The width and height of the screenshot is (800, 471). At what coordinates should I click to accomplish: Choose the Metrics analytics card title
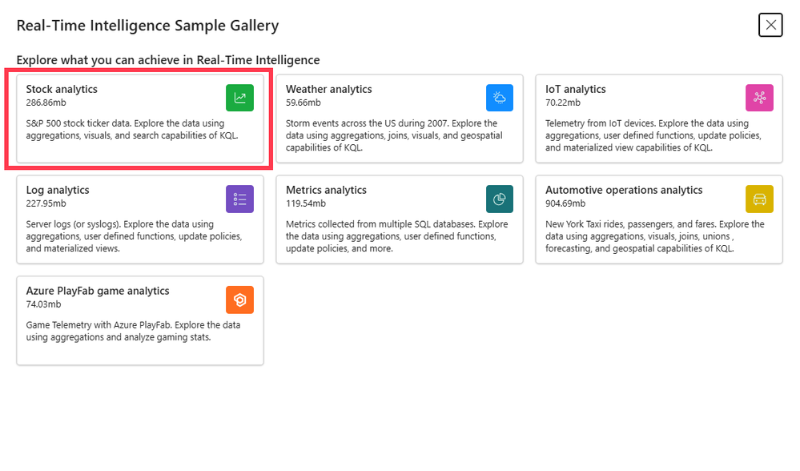click(326, 191)
